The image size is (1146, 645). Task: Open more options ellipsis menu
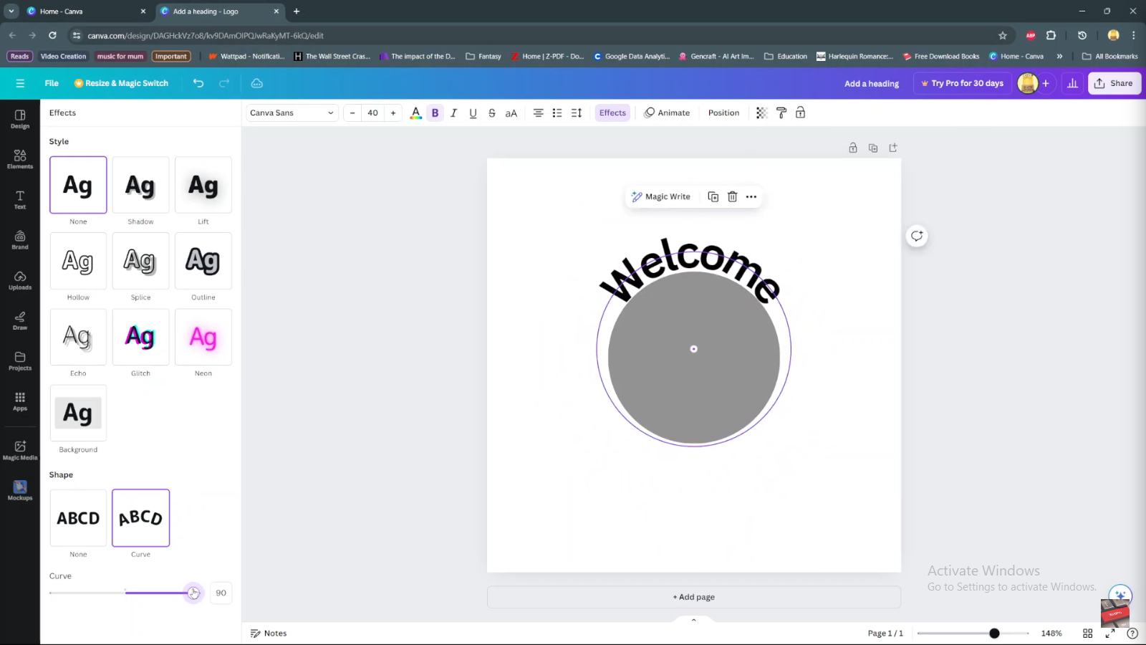tap(751, 196)
